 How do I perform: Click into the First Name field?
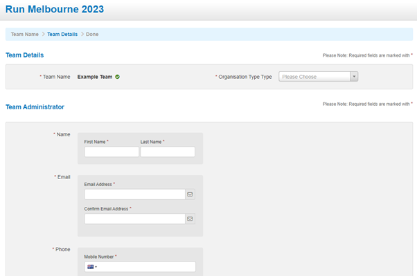(112, 151)
